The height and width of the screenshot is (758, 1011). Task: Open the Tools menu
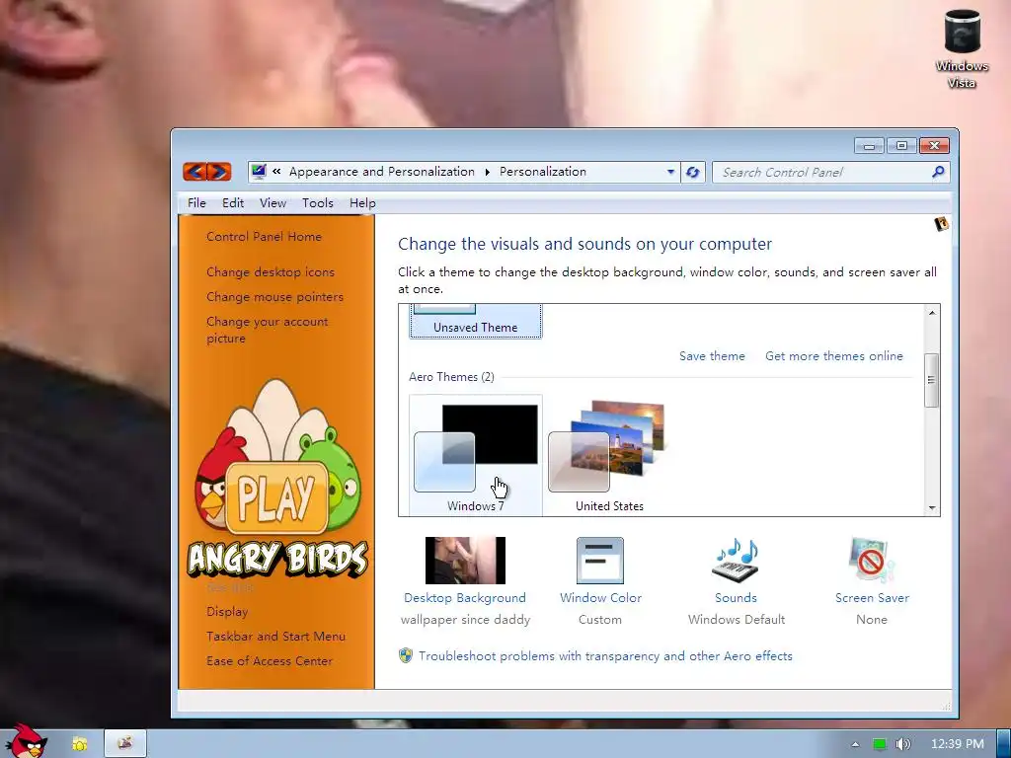pos(318,203)
